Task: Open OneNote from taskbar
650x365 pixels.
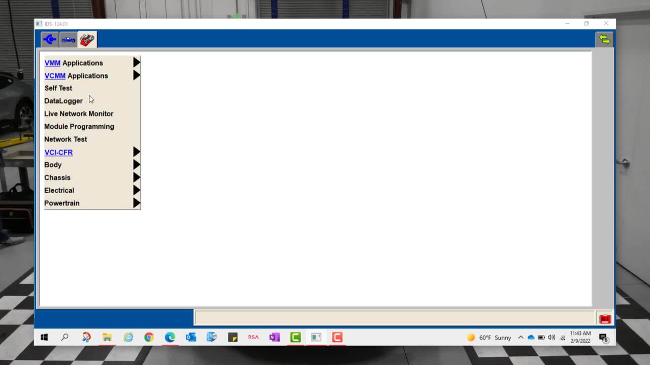Action: 274,337
